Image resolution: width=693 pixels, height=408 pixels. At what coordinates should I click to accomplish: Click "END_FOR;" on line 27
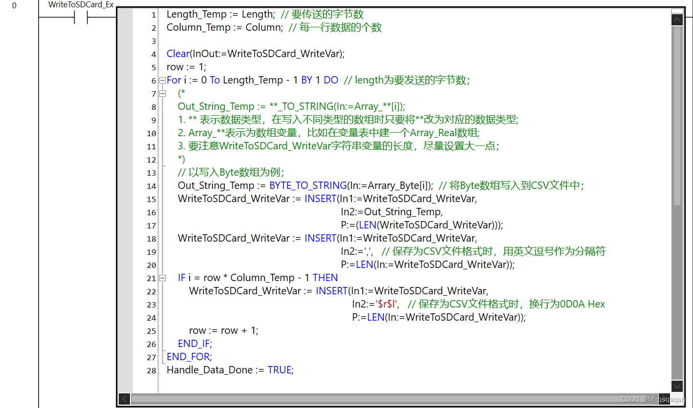[190, 357]
